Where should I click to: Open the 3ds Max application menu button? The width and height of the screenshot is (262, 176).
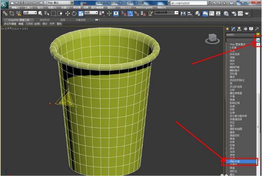click(5, 4)
